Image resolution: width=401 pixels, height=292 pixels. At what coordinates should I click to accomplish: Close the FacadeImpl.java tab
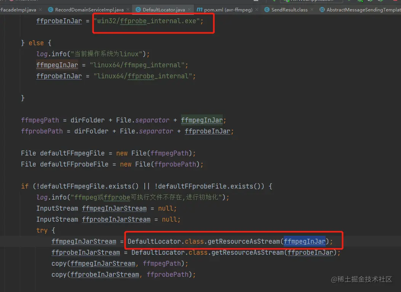pos(40,10)
